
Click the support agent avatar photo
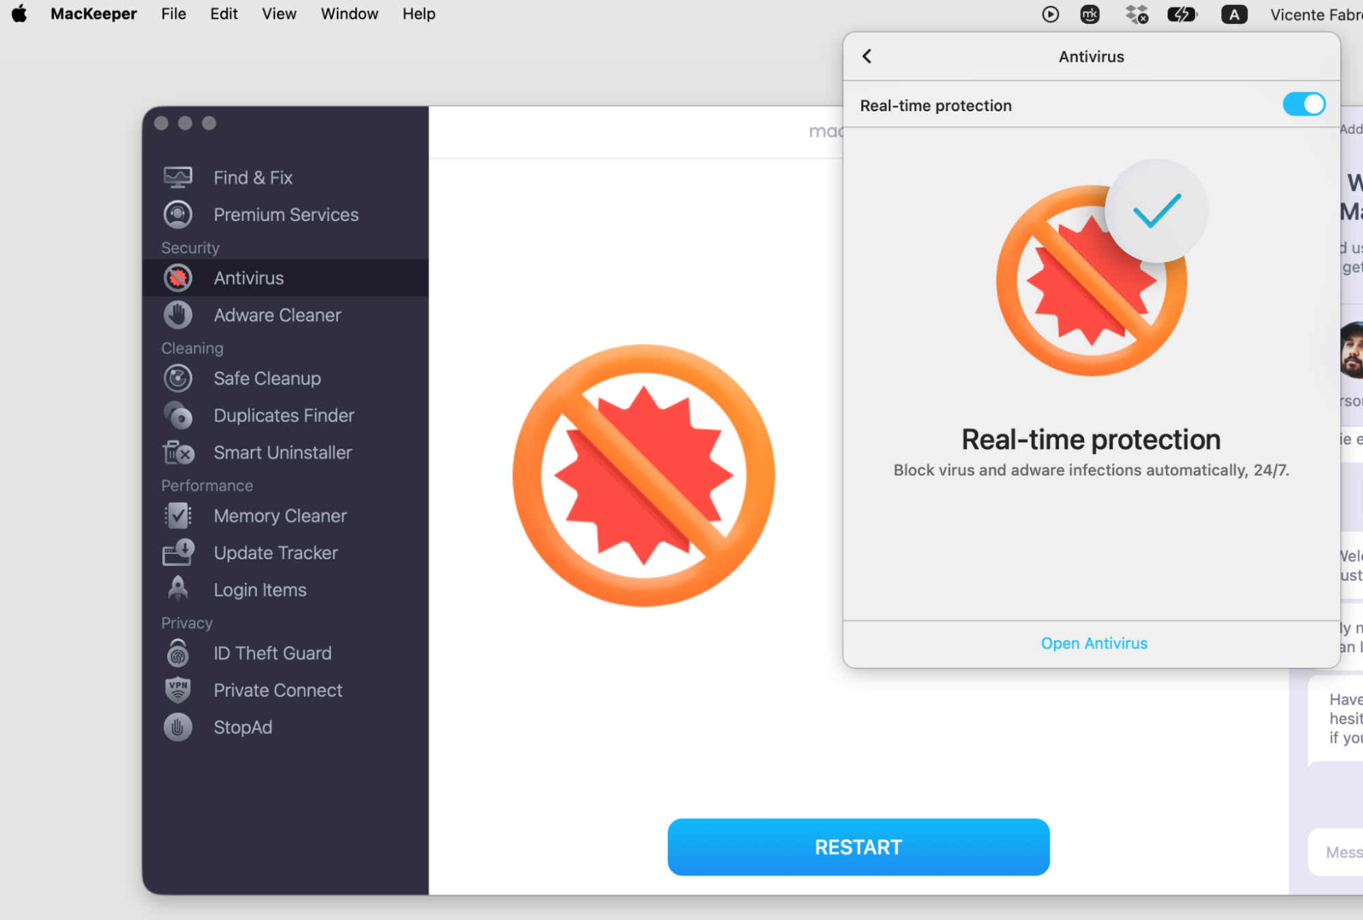(x=1351, y=350)
